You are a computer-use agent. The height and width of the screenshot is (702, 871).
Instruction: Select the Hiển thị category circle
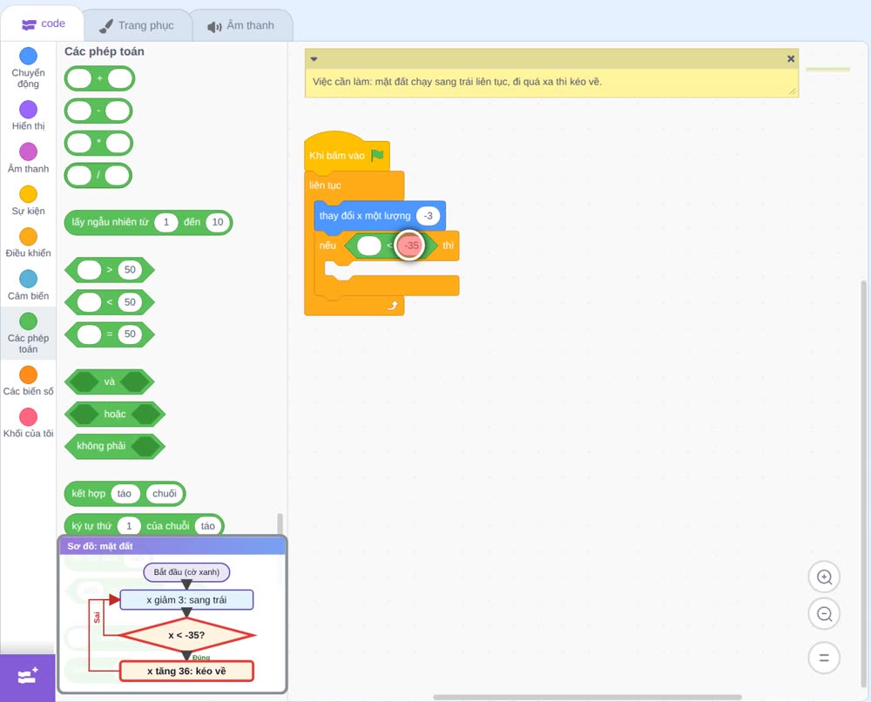(29, 110)
